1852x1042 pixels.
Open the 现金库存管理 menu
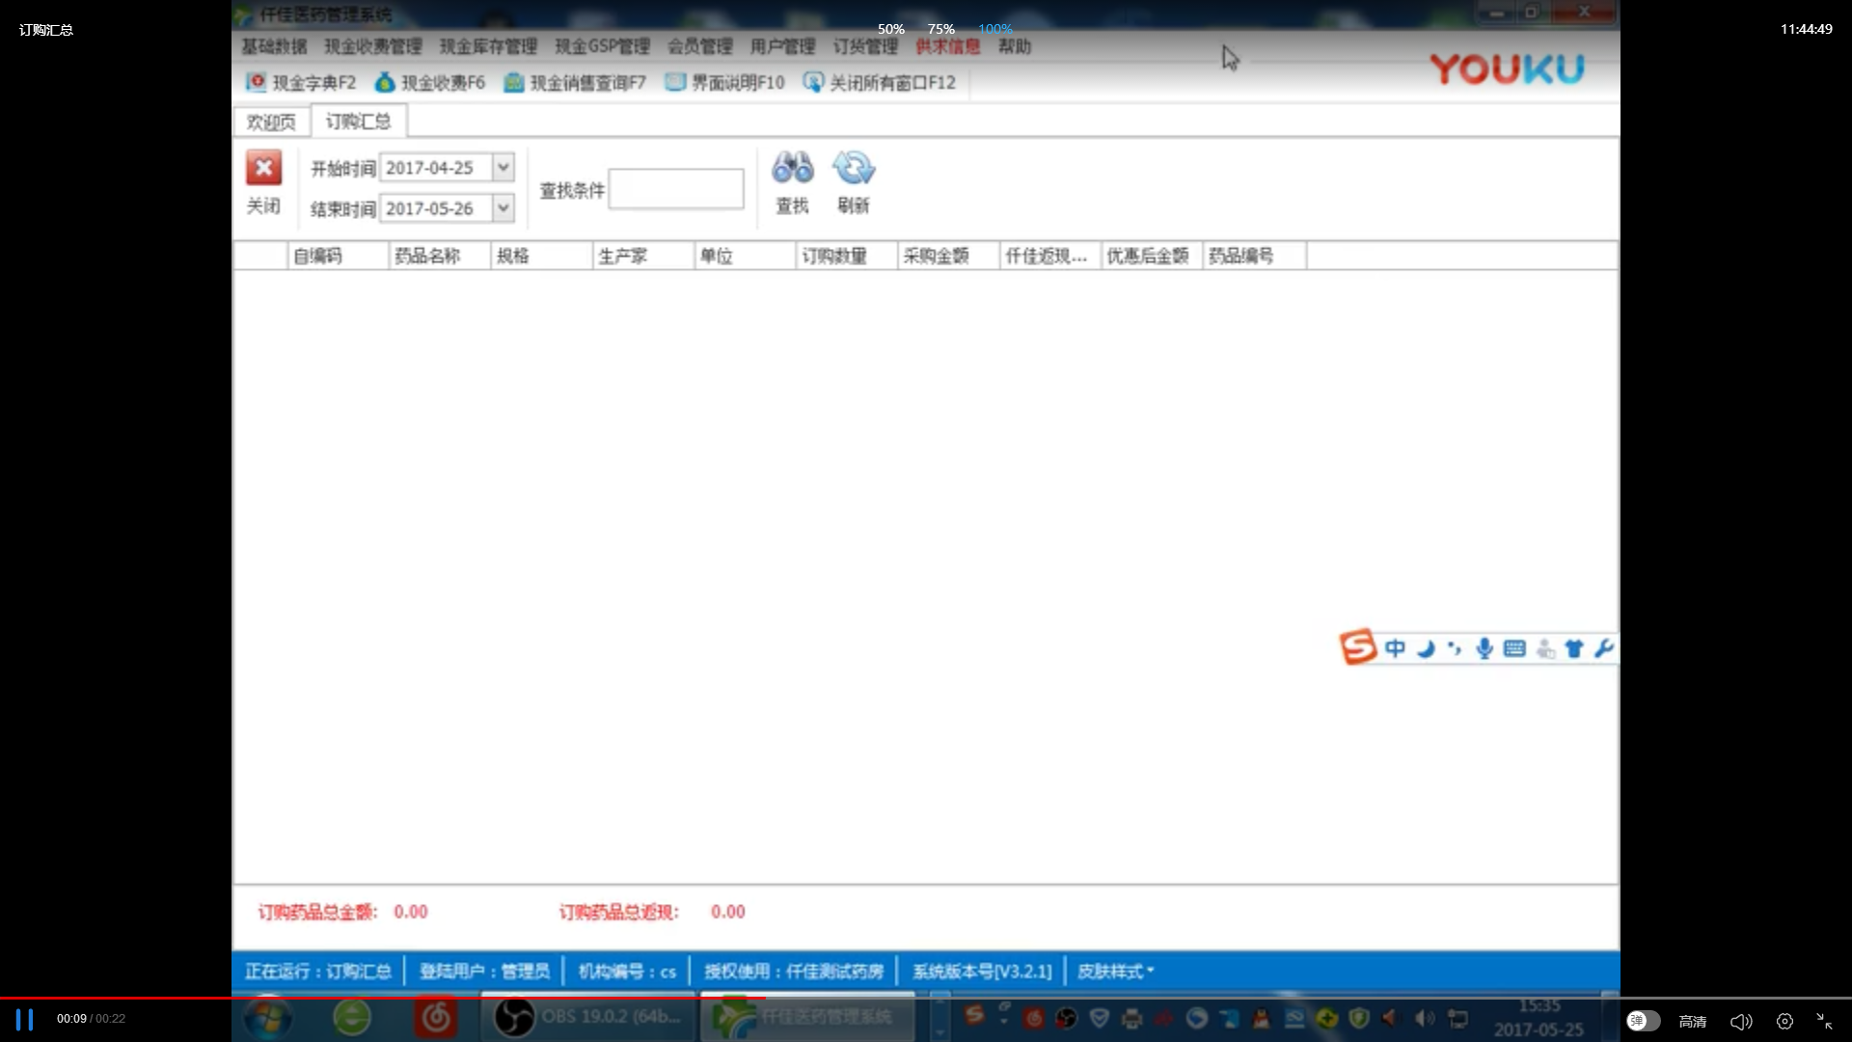point(488,46)
